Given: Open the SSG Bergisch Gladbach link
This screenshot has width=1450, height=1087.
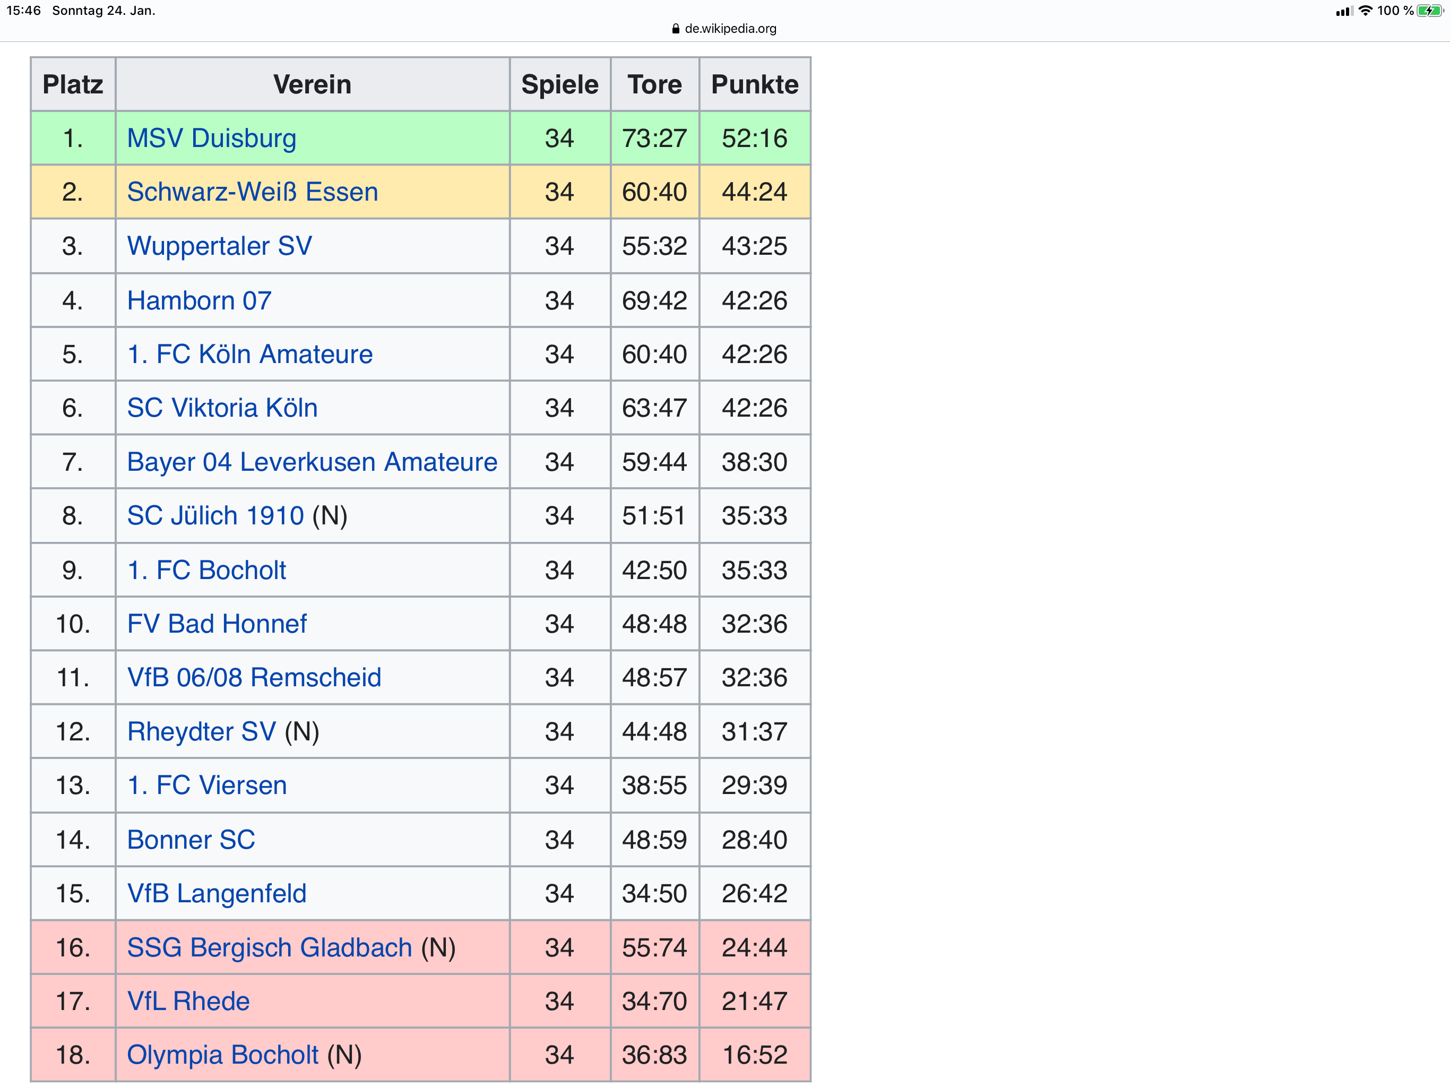Looking at the screenshot, I should tap(270, 948).
